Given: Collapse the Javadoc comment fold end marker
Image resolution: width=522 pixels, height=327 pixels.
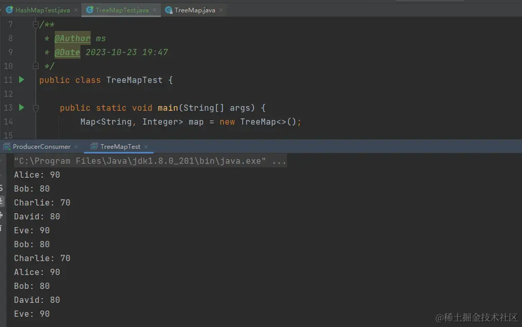Looking at the screenshot, I should (36, 66).
